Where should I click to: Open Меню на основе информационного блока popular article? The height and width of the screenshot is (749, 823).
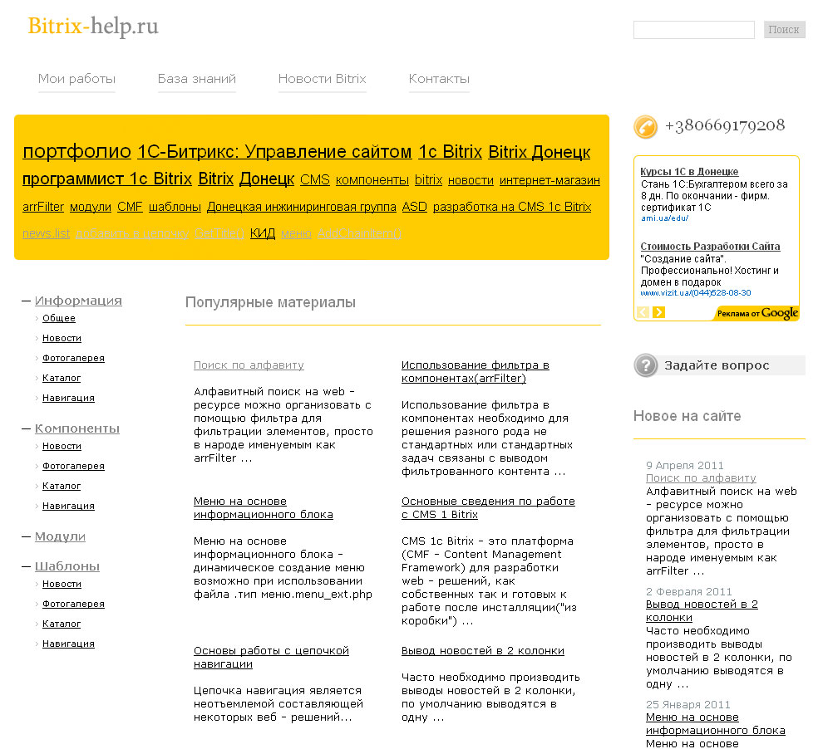tap(263, 508)
